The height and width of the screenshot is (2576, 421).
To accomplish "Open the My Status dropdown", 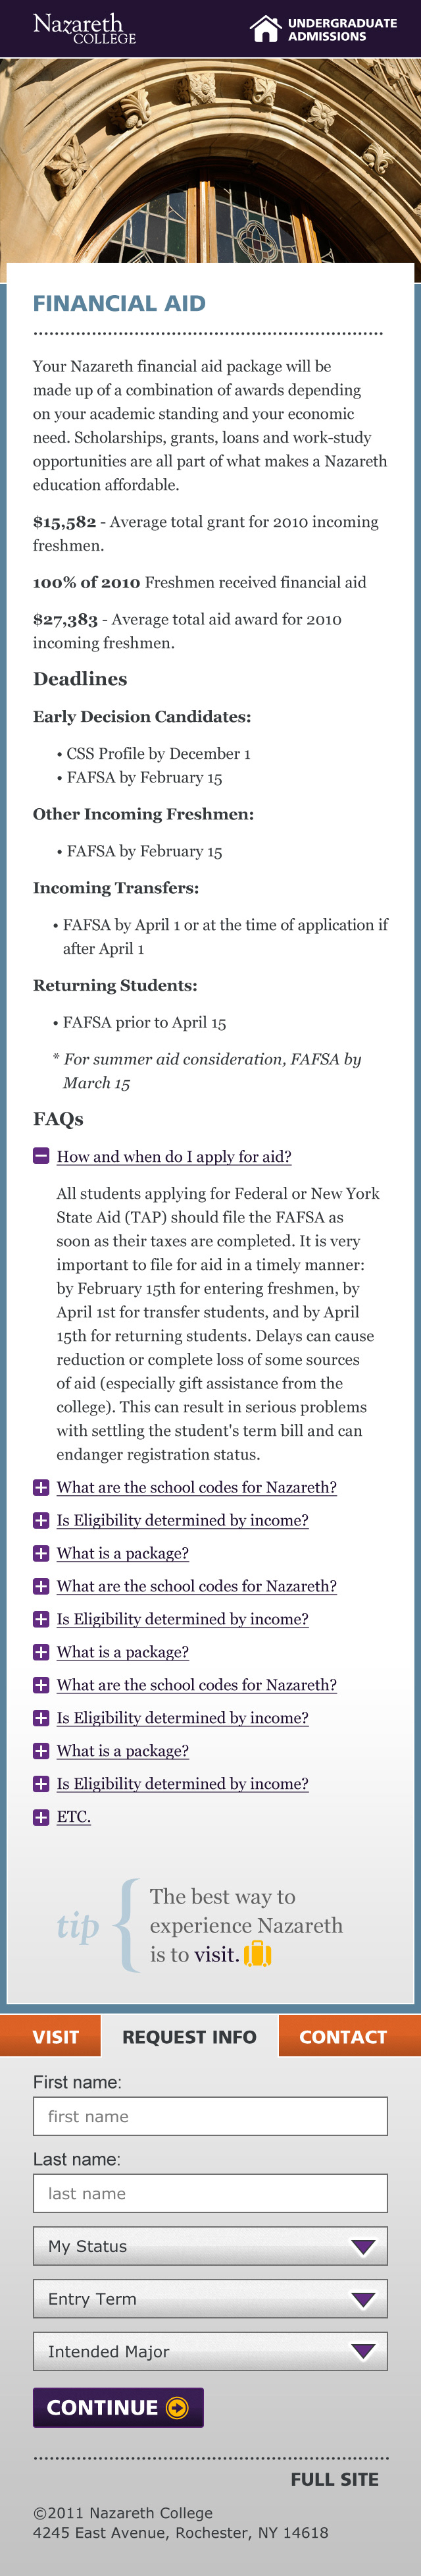I will coord(209,2246).
